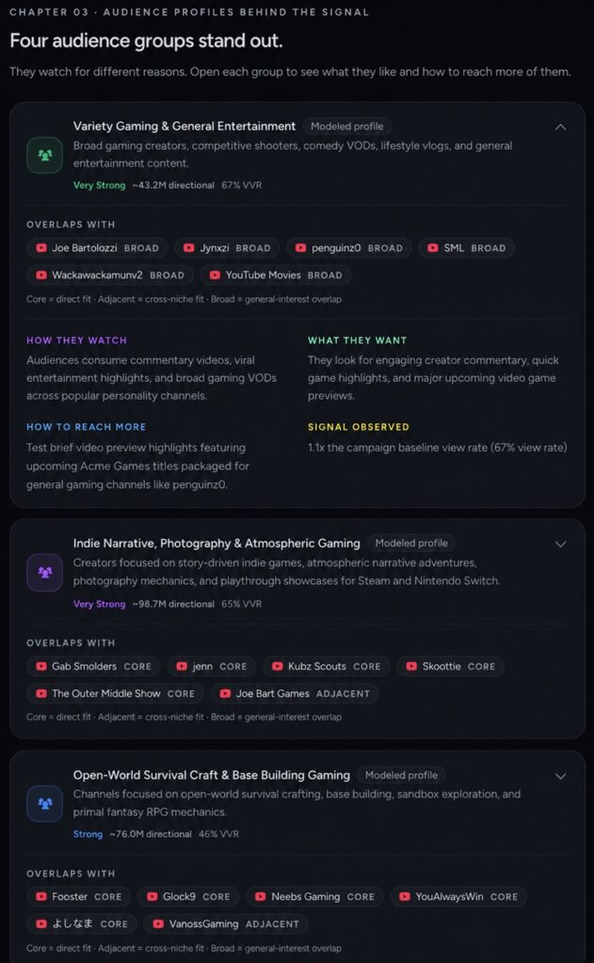
Task: Expand the Open-World Survival Craft group
Action: coord(560,776)
